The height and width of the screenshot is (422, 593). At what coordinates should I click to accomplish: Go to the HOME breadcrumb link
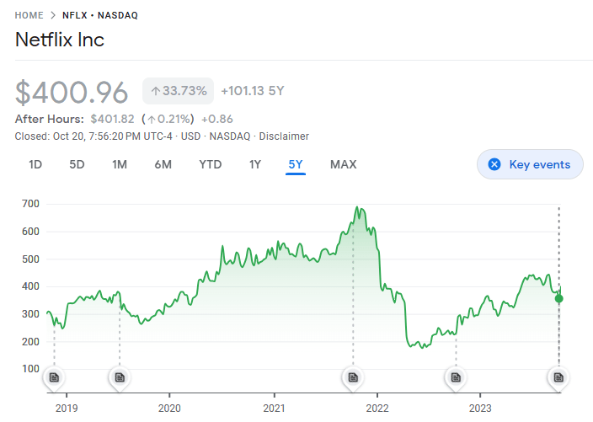tap(29, 15)
